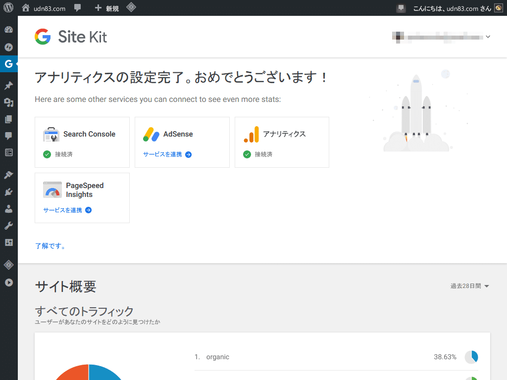
Task: Open Plugins plug icon in sidebar
Action: coord(9,192)
